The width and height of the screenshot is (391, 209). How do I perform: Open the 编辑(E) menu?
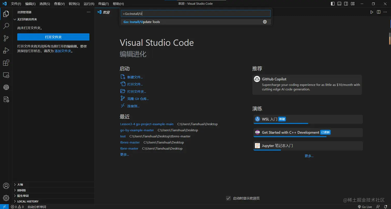click(31, 4)
